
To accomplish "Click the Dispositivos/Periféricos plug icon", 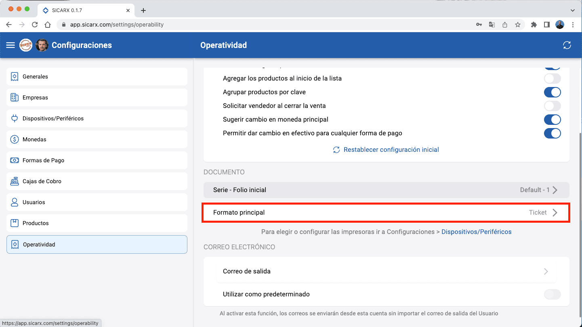I will [15, 118].
